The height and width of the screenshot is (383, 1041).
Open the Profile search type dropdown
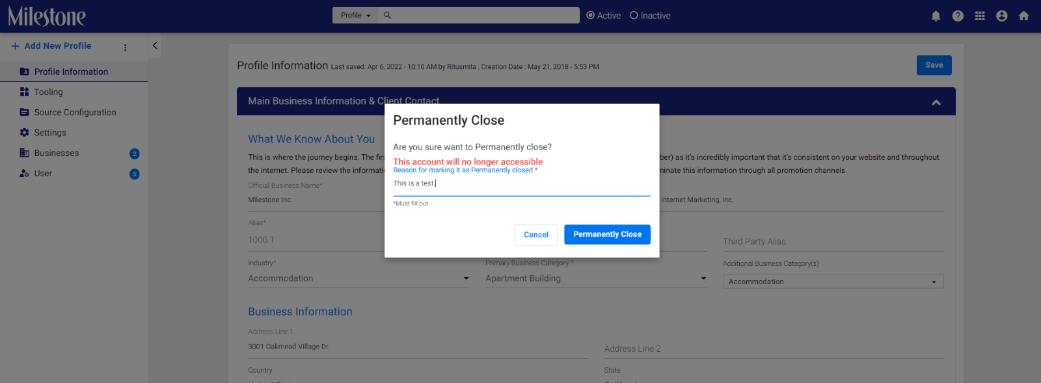(355, 15)
